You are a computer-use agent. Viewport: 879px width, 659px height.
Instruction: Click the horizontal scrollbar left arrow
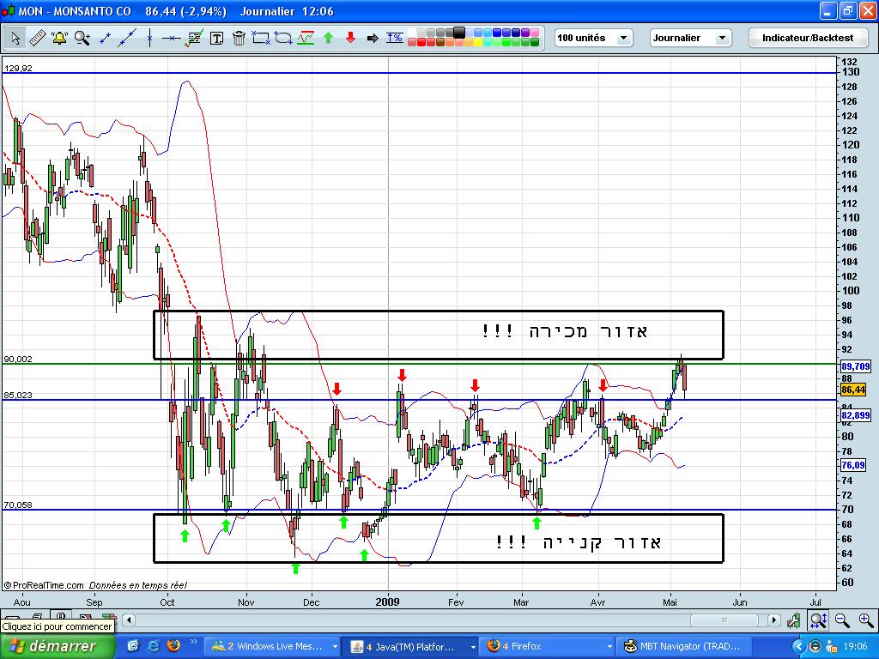[x=129, y=620]
